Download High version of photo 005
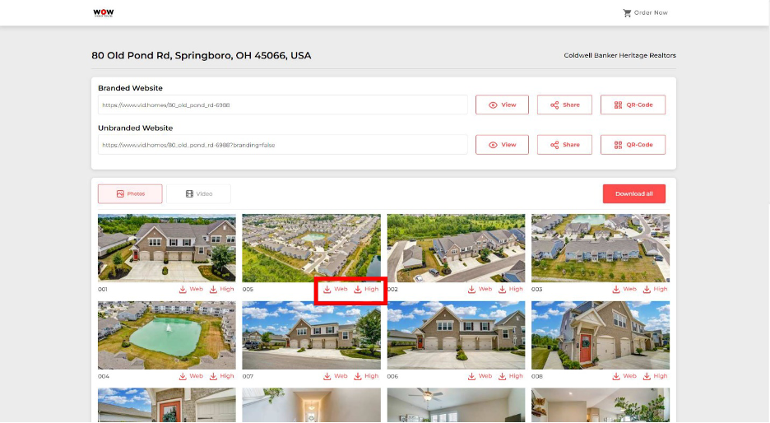The width and height of the screenshot is (770, 423). click(x=366, y=290)
